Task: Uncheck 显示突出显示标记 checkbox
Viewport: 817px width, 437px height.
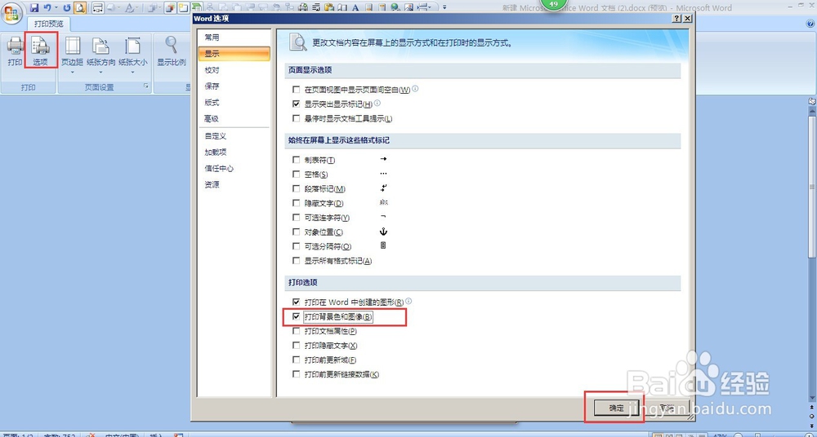Action: pos(296,104)
